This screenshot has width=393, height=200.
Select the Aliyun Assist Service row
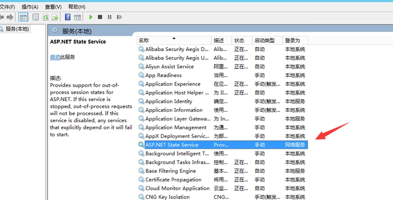[x=169, y=66]
